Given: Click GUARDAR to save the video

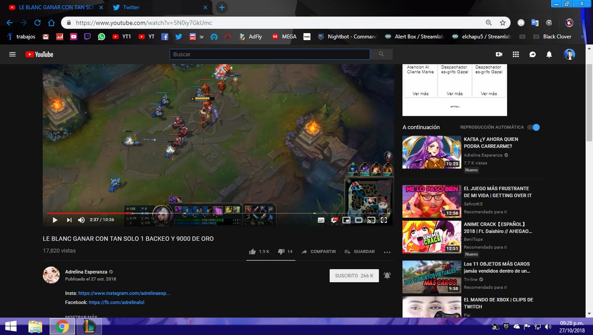Looking at the screenshot, I should pos(360,251).
